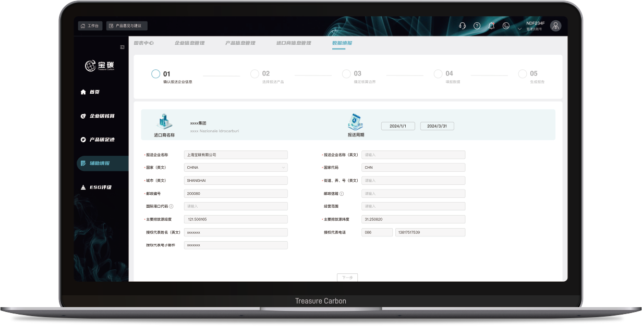Screen dimensions: 642x326
Task: Select step 02 选择报送产品 circle
Action: tap(255, 74)
